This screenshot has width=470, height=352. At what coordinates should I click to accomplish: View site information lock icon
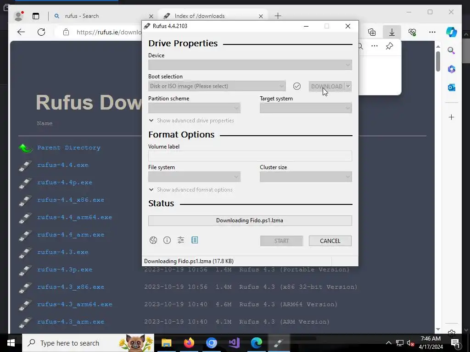click(x=66, y=32)
